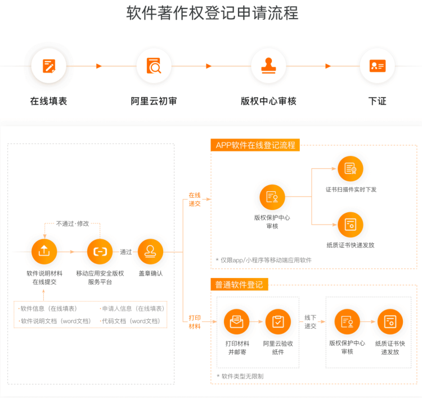
Task: Click the 移动应用安全版权服务平台 caption
Action: coord(100,278)
